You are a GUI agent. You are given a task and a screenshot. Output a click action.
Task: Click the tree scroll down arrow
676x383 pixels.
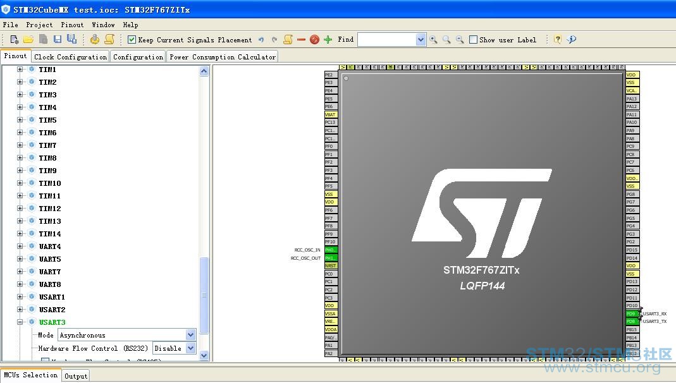204,355
